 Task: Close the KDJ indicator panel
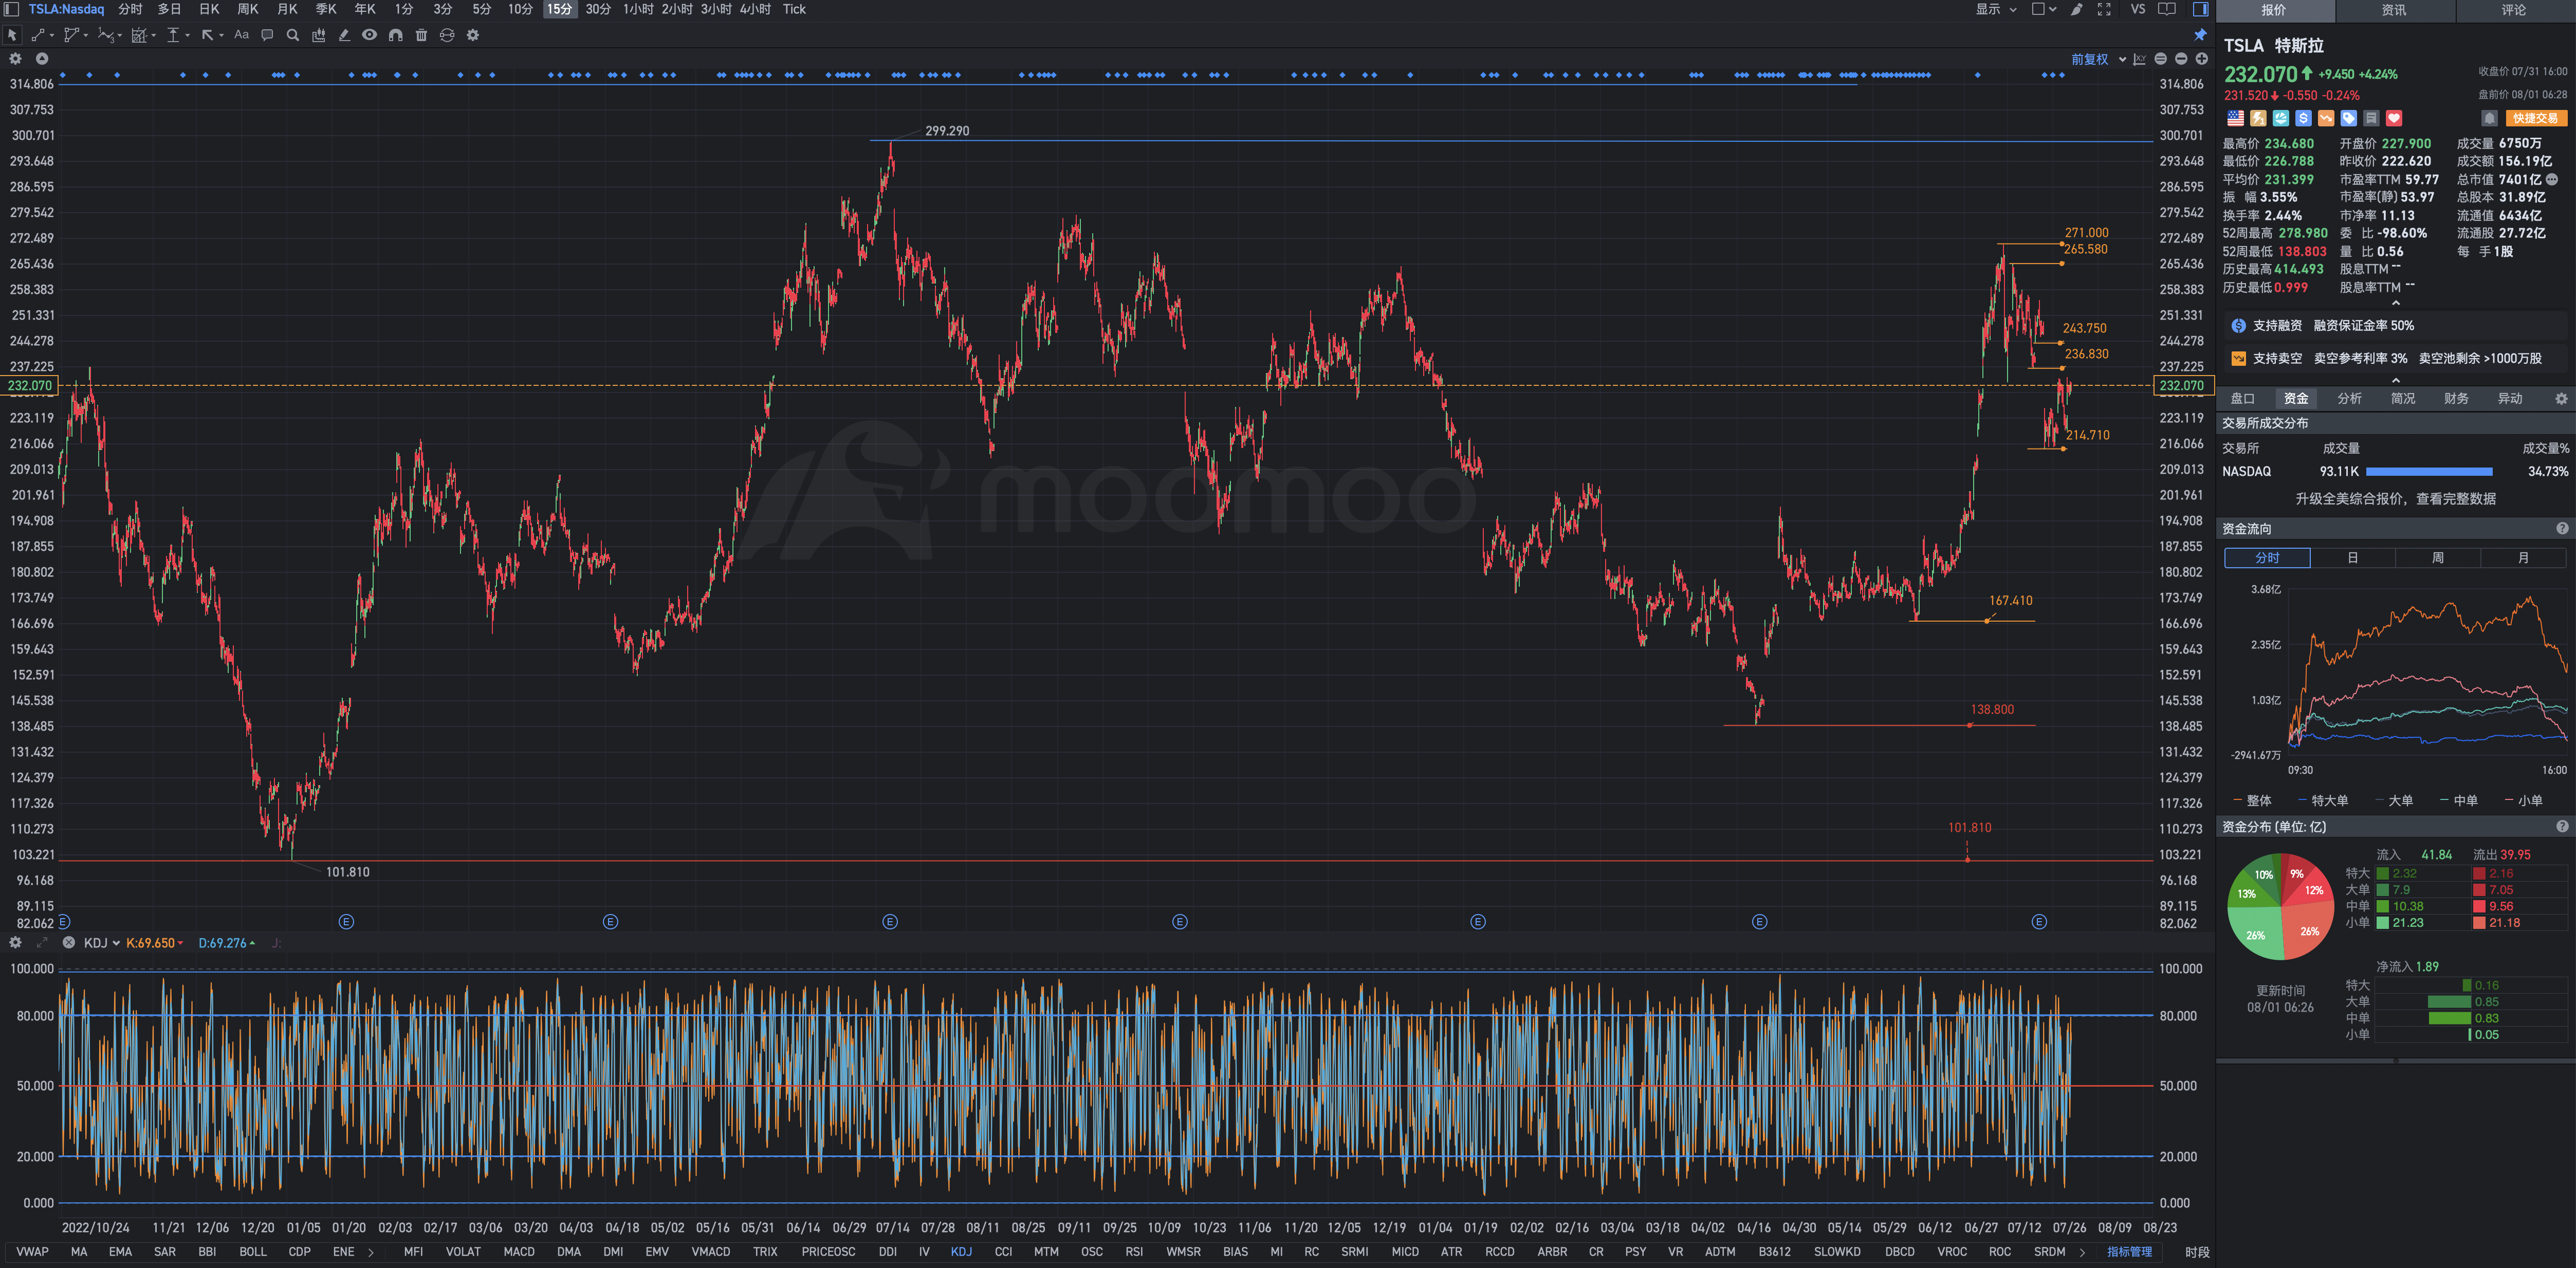point(68,943)
